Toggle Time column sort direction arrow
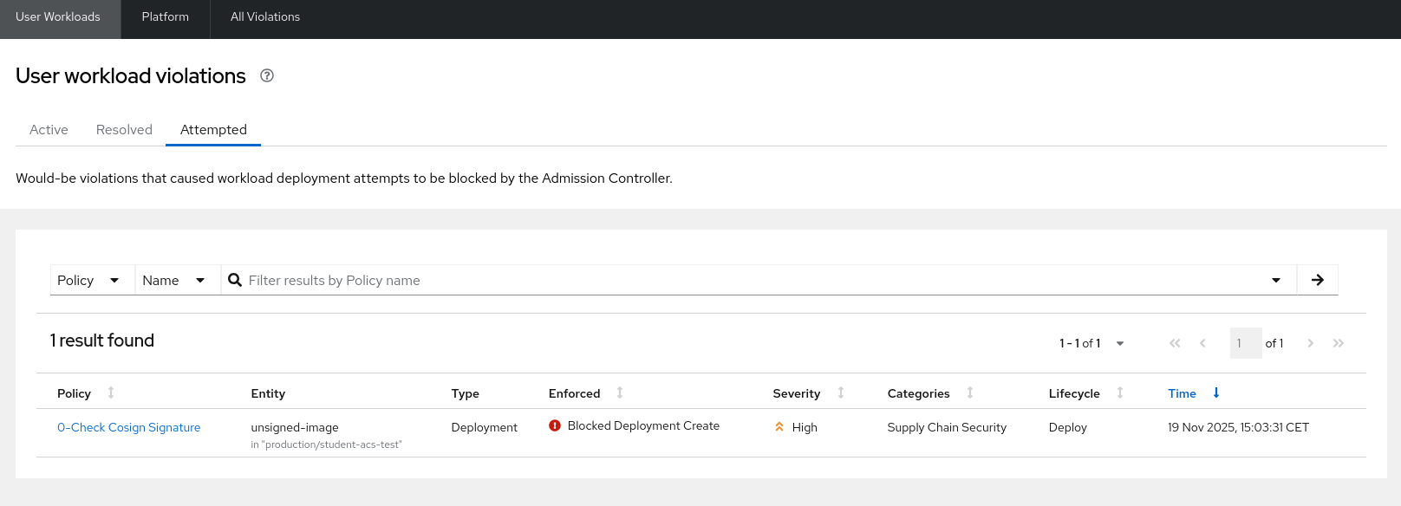1401x506 pixels. click(1216, 393)
